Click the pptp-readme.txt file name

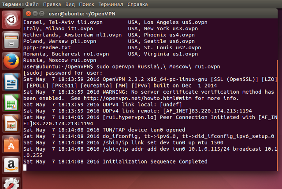tap(47, 47)
